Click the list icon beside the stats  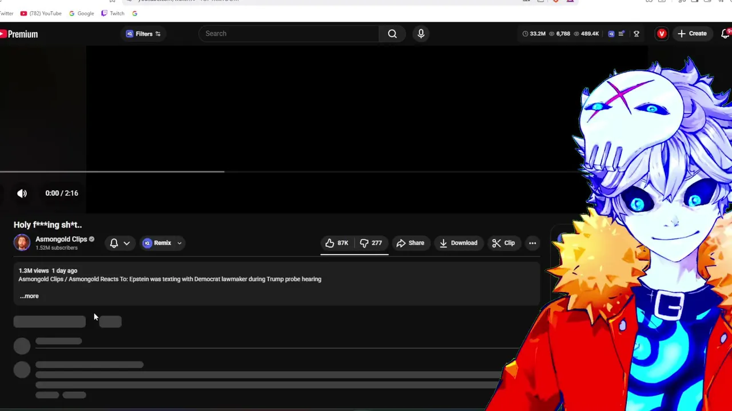coord(622,34)
